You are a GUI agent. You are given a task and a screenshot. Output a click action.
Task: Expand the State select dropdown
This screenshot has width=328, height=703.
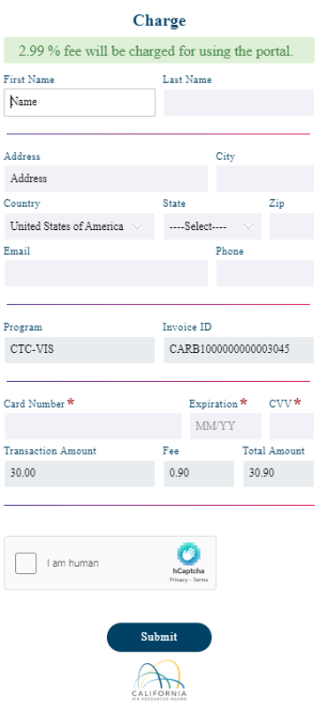pos(212,226)
